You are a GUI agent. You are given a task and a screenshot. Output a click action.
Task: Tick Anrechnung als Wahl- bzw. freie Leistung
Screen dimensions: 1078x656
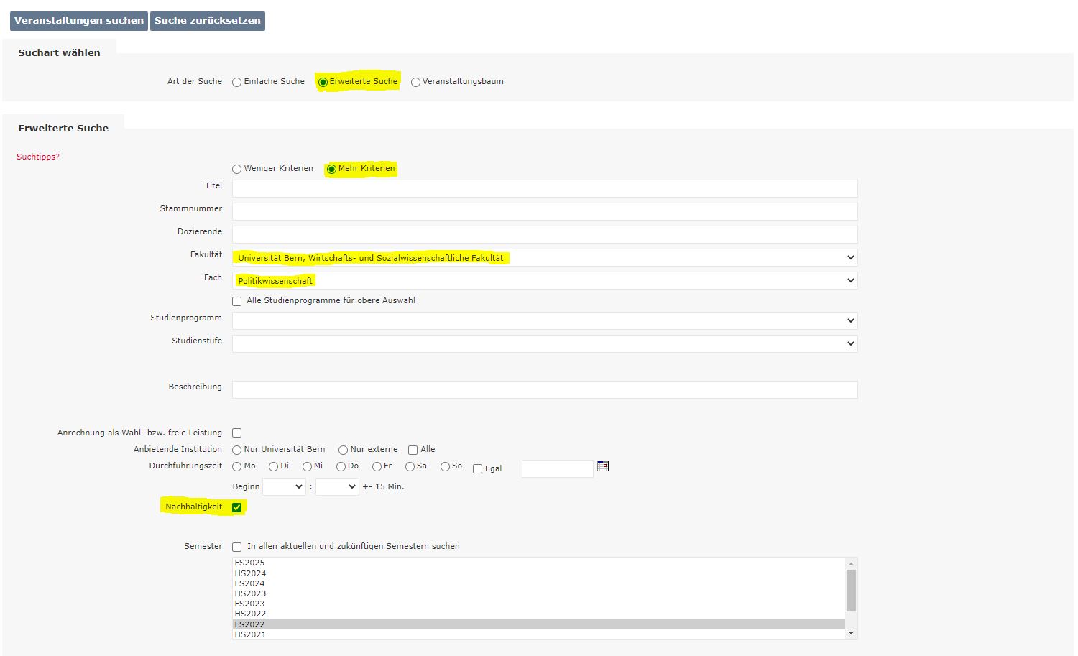(237, 433)
